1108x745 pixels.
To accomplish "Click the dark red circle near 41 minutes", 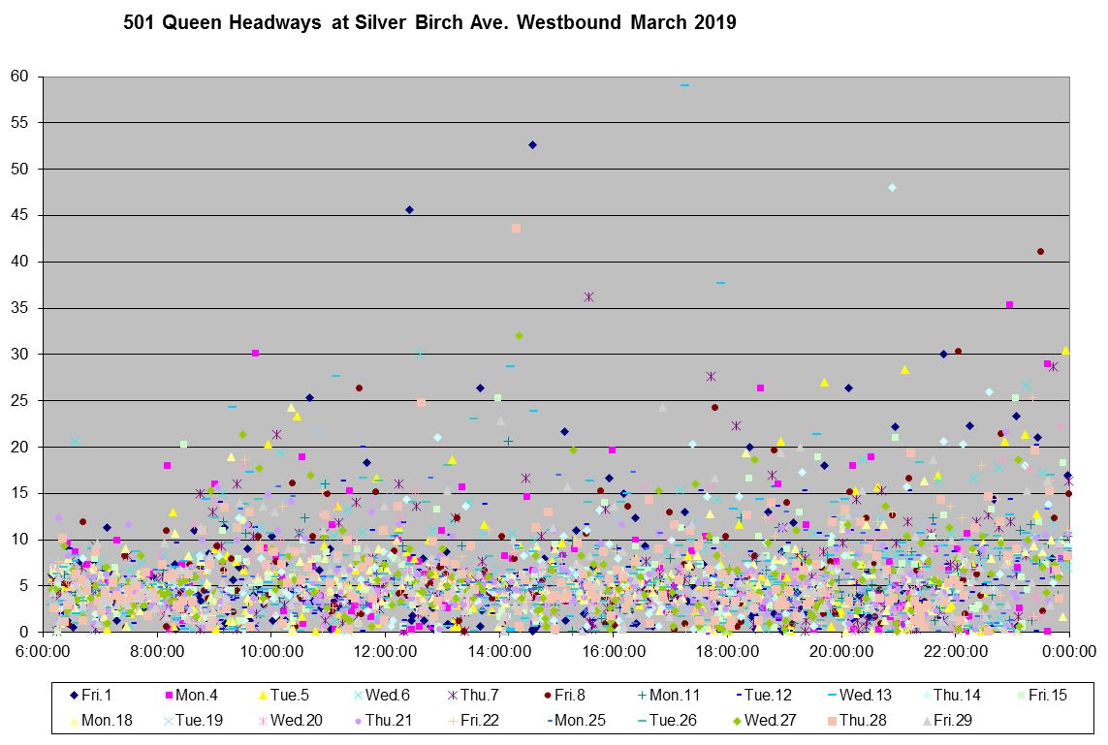I will 1040,251.
